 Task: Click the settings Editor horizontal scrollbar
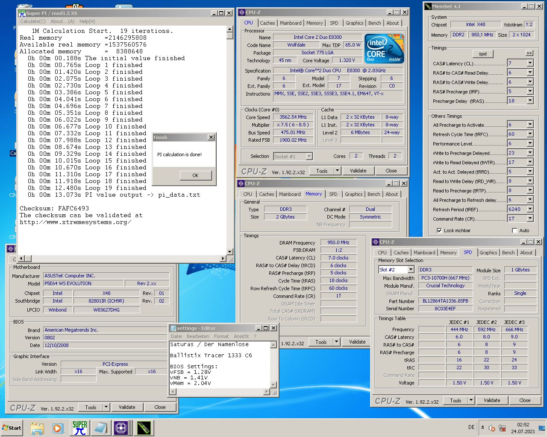(220, 391)
